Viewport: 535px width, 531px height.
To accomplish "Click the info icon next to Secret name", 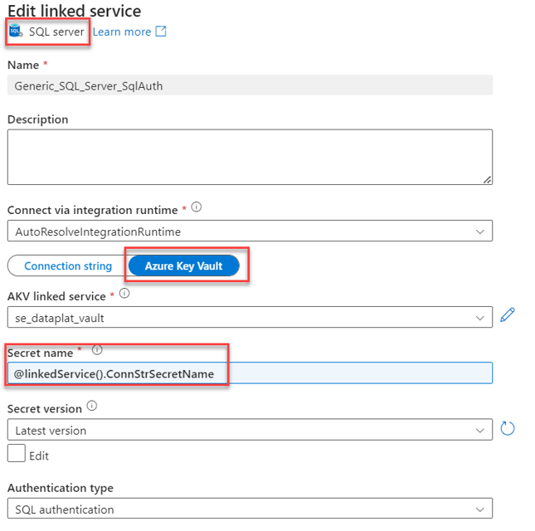I will click(x=97, y=350).
